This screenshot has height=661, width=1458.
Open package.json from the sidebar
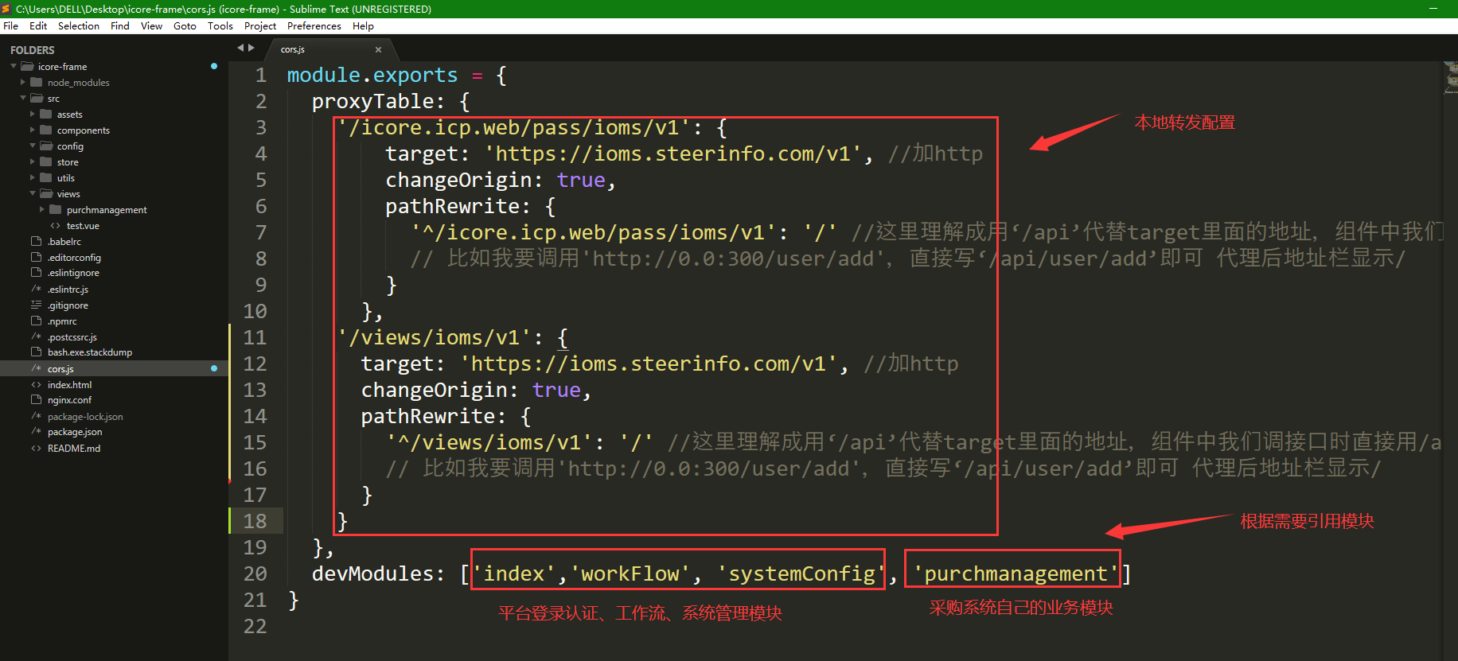pyautogui.click(x=75, y=432)
